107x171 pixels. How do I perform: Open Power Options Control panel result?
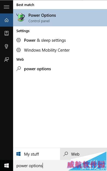coord(60,18)
